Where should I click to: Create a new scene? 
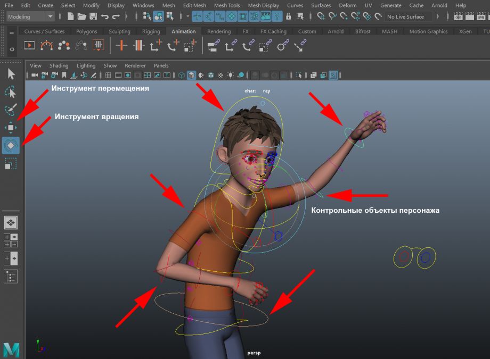pos(71,16)
